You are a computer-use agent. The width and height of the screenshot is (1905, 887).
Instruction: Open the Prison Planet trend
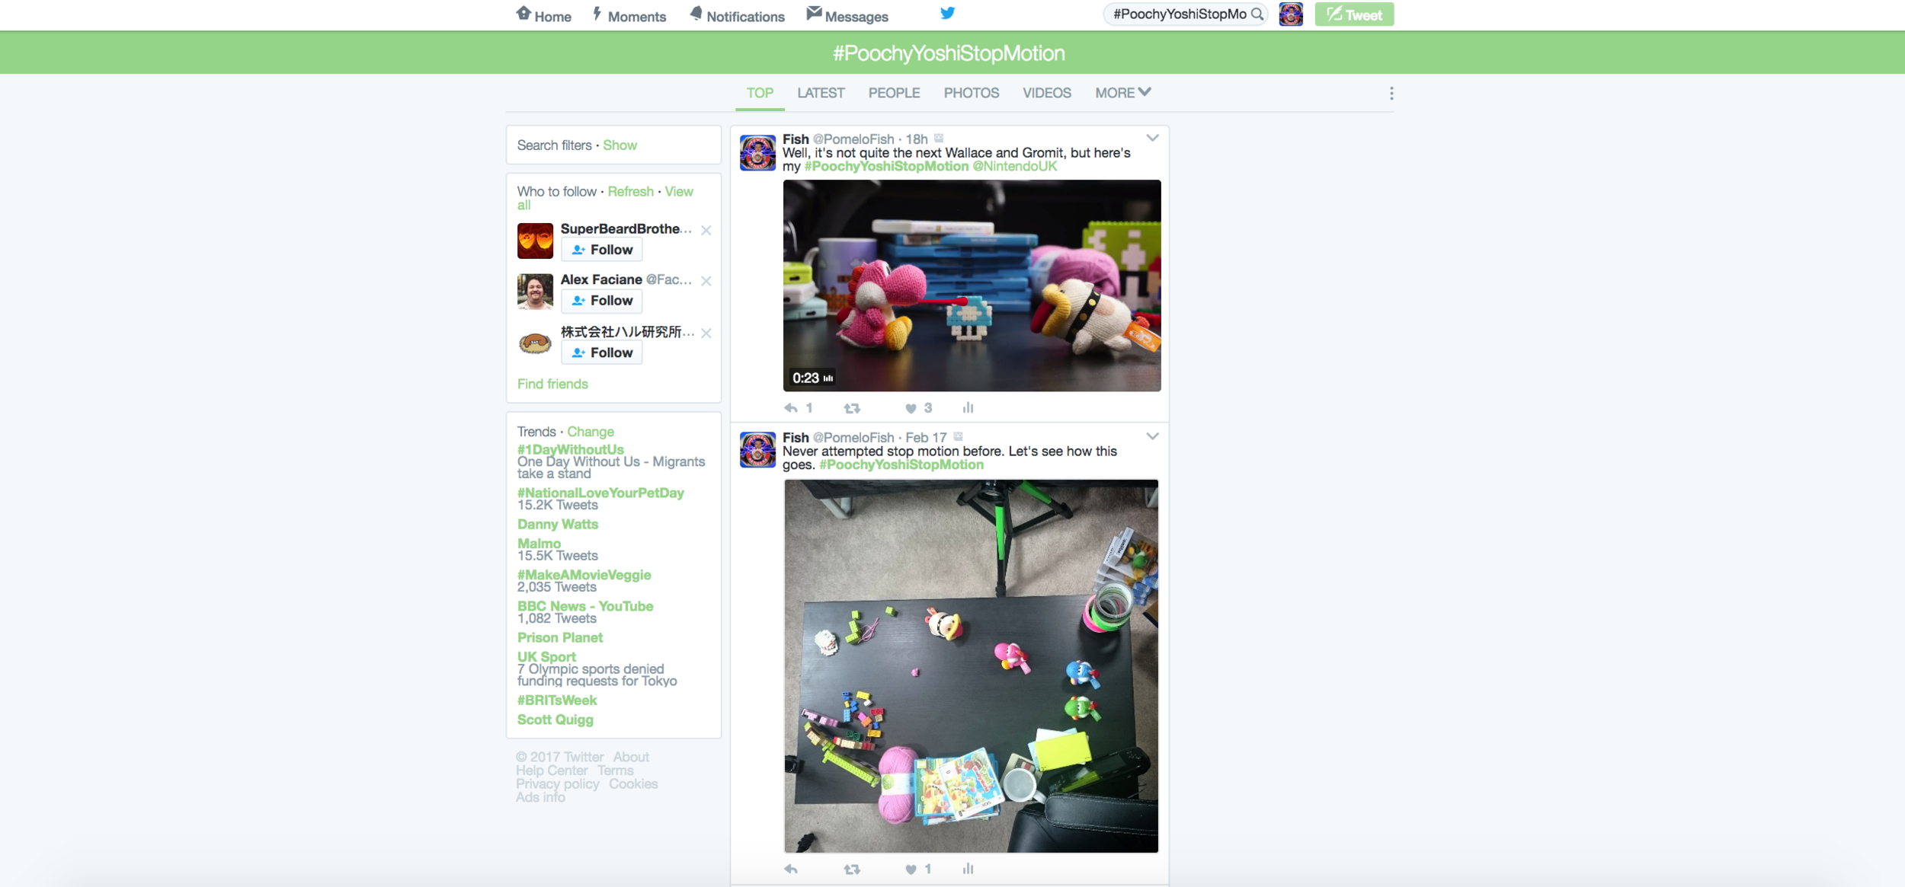[560, 638]
